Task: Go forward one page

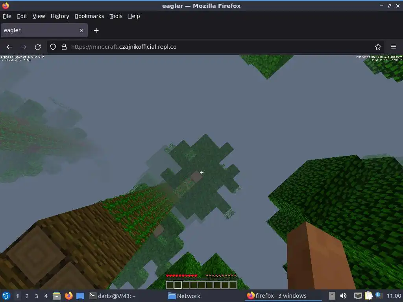Action: click(x=24, y=47)
